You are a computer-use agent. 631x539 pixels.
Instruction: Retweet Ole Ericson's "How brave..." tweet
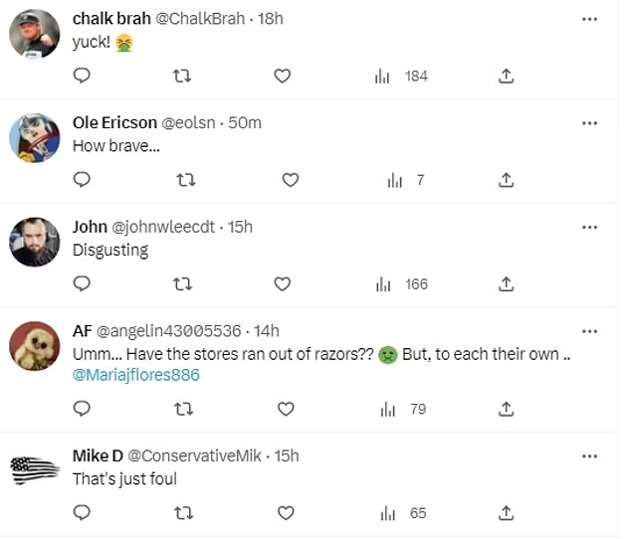point(185,180)
